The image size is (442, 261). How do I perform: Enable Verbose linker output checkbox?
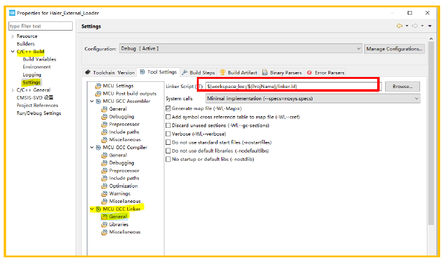[x=168, y=134]
